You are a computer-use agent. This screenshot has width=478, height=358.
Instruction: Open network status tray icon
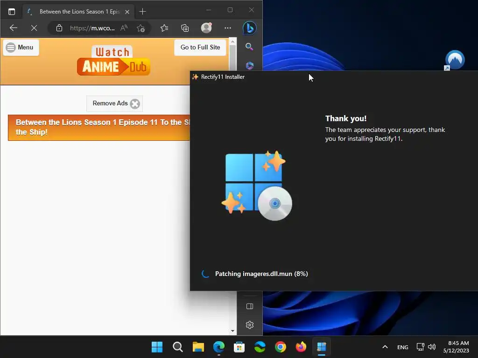point(421,347)
